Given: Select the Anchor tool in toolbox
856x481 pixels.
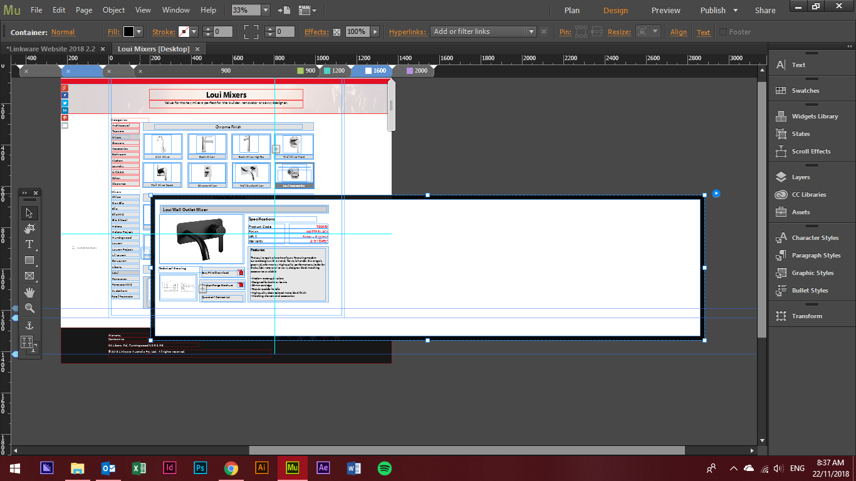Looking at the screenshot, I should tap(29, 326).
